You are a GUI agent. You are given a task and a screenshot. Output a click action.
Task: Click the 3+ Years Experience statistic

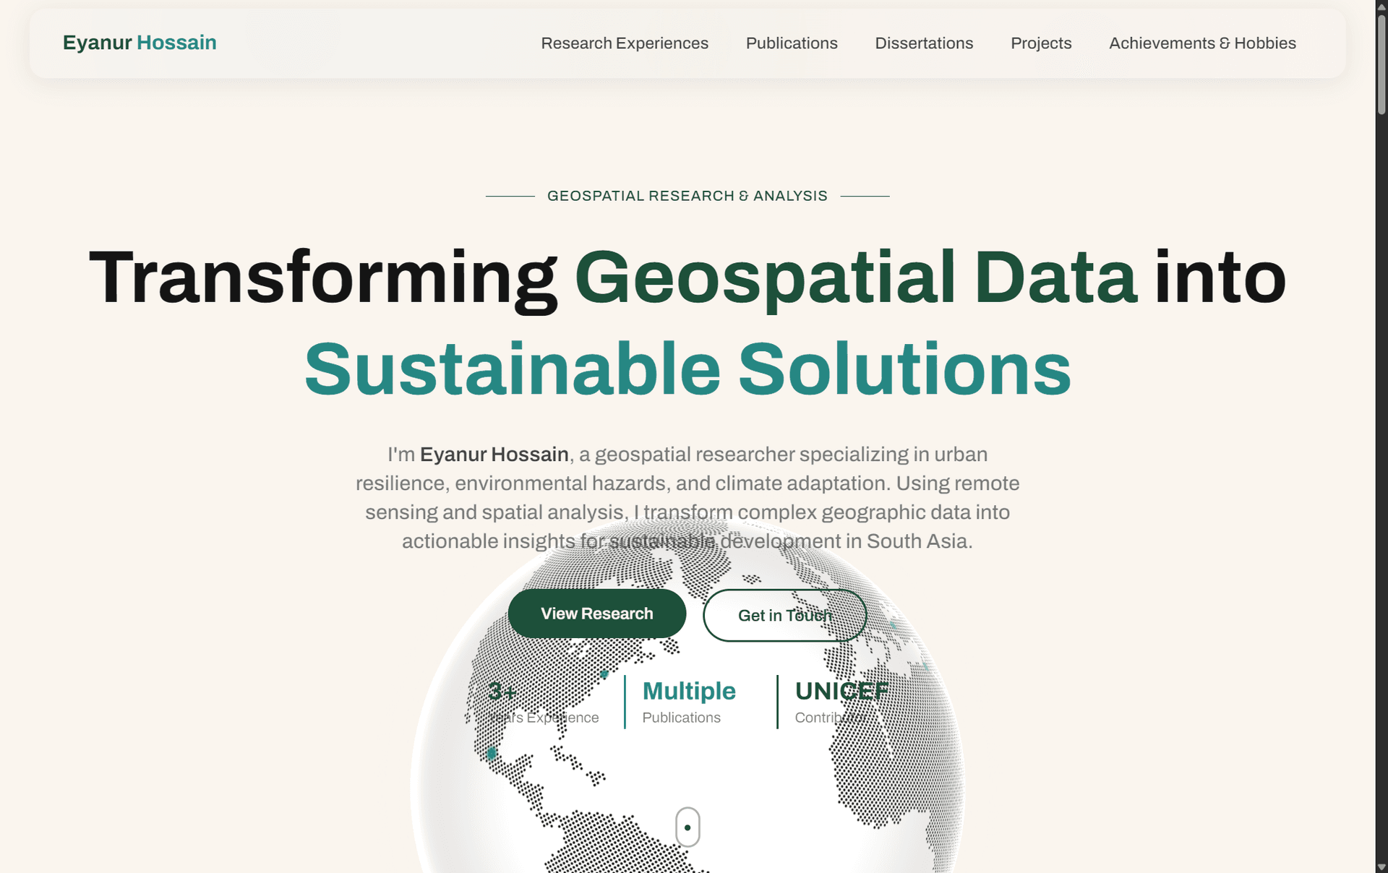[543, 702]
